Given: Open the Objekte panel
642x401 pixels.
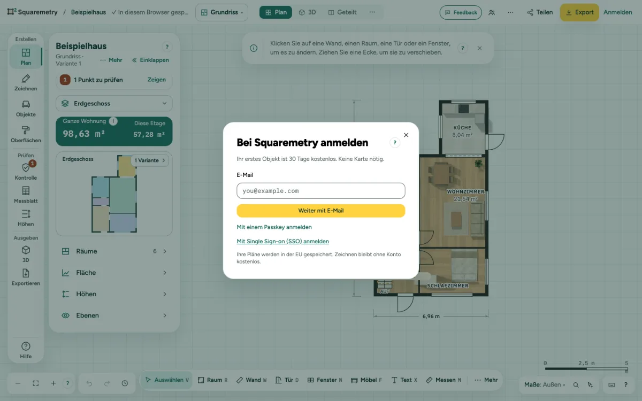Looking at the screenshot, I should pos(26,108).
